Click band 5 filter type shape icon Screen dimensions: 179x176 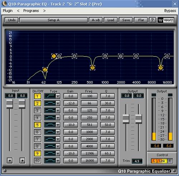coord(50,125)
